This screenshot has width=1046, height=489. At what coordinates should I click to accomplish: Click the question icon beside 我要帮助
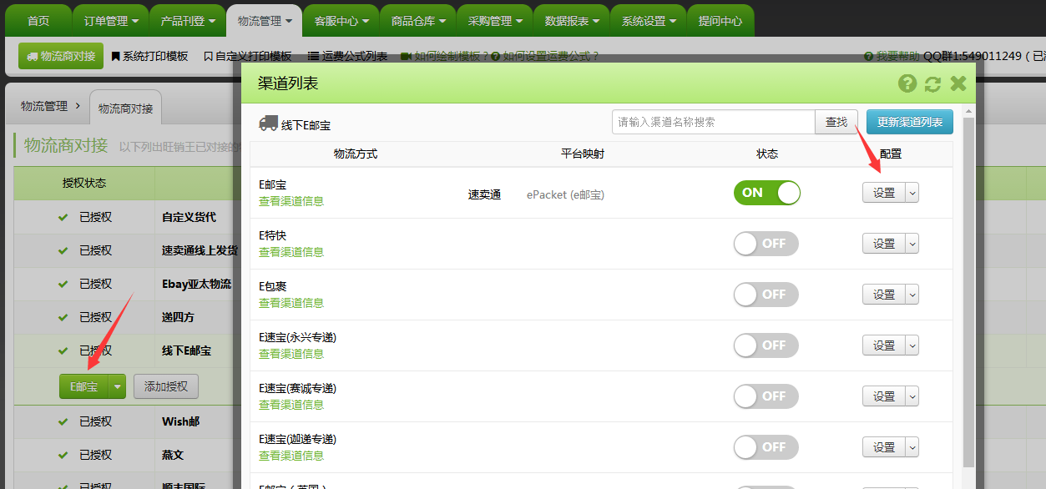[x=869, y=56]
